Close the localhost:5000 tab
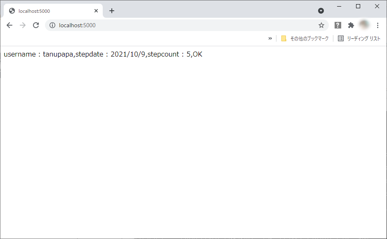Screen dimensions: 387x239 (96, 11)
